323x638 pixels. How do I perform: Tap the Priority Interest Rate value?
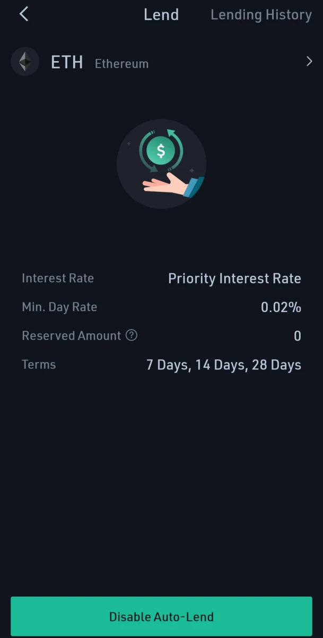click(234, 279)
